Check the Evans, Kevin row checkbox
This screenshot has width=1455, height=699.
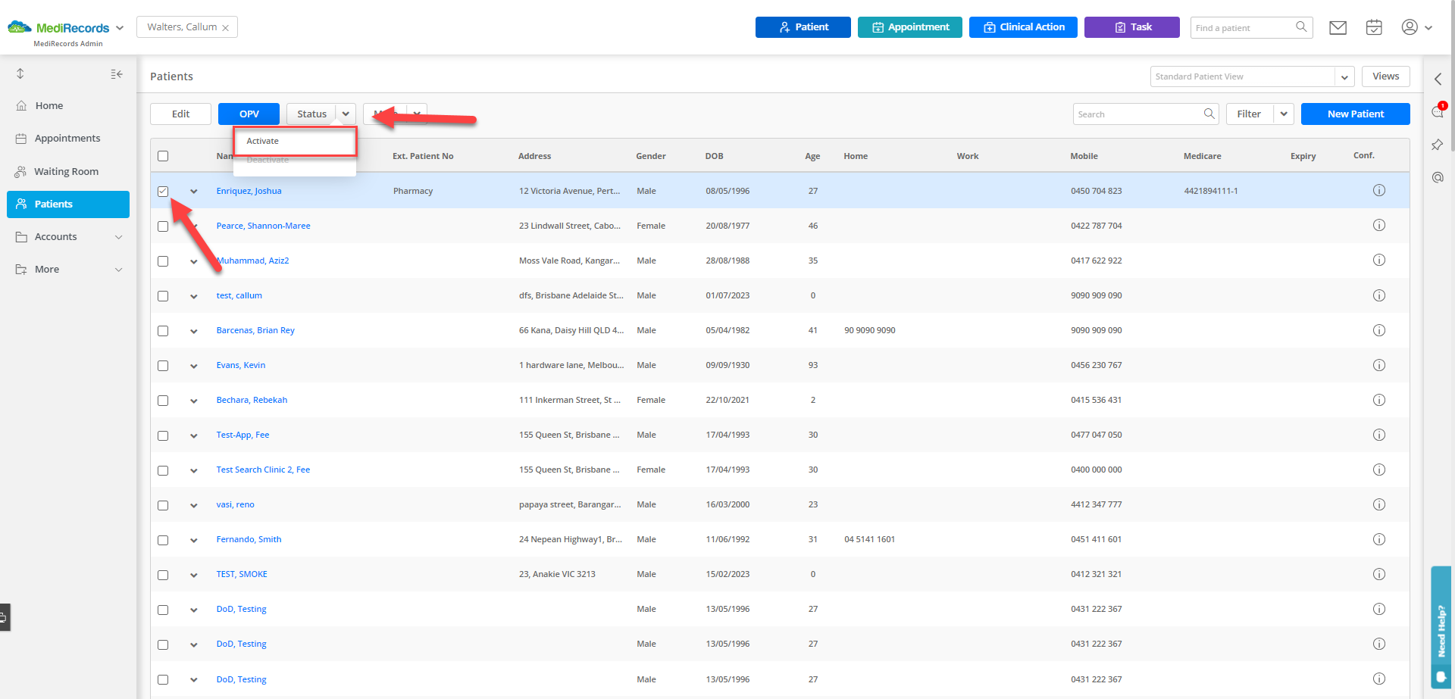[163, 366]
